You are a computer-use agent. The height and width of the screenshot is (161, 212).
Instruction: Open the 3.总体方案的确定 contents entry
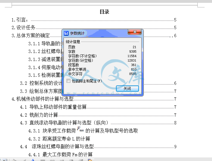(30, 35)
